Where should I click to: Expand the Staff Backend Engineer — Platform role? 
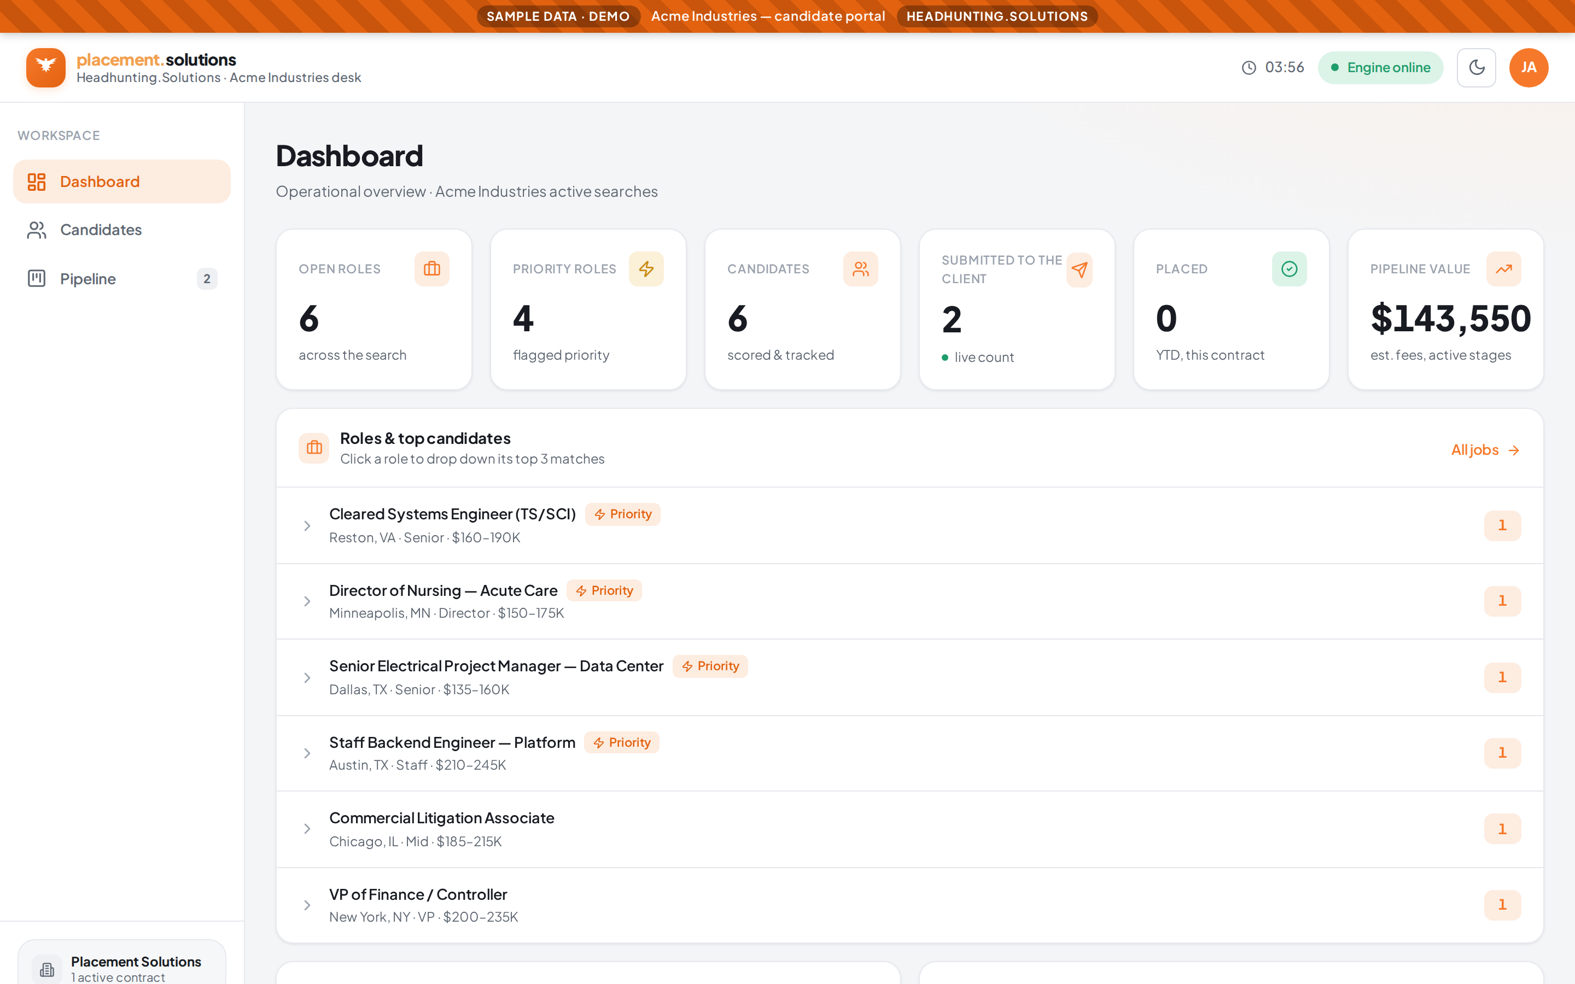910,754
